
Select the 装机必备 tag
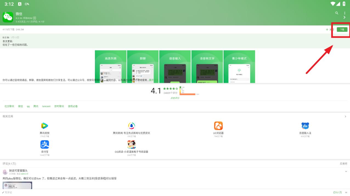point(73,106)
